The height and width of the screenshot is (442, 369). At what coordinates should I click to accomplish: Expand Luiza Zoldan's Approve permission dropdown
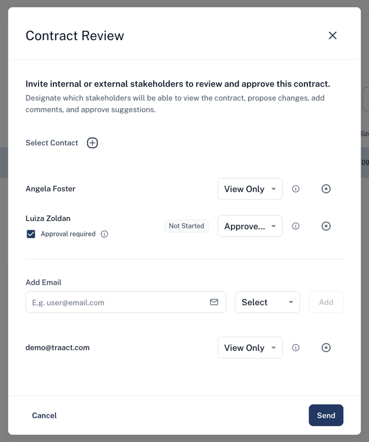click(x=250, y=226)
